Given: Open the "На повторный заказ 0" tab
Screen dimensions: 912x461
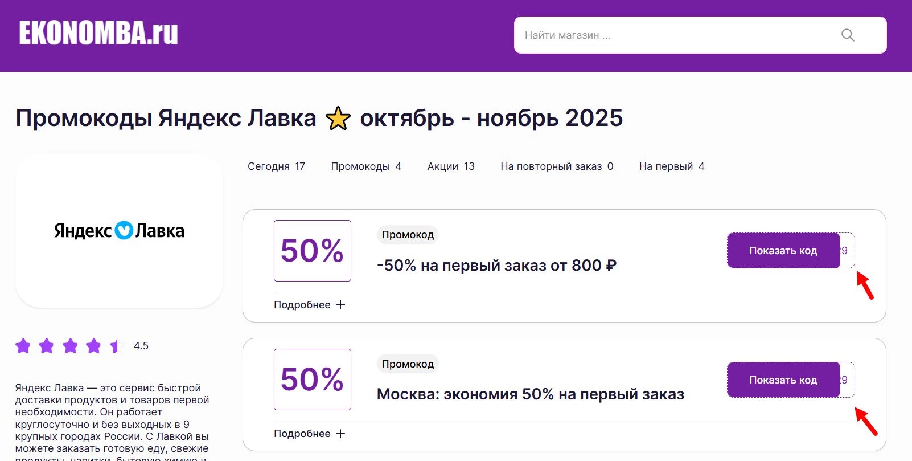Looking at the screenshot, I should pyautogui.click(x=557, y=166).
